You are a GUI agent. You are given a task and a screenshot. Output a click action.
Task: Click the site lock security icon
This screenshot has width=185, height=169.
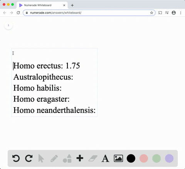click(27, 13)
